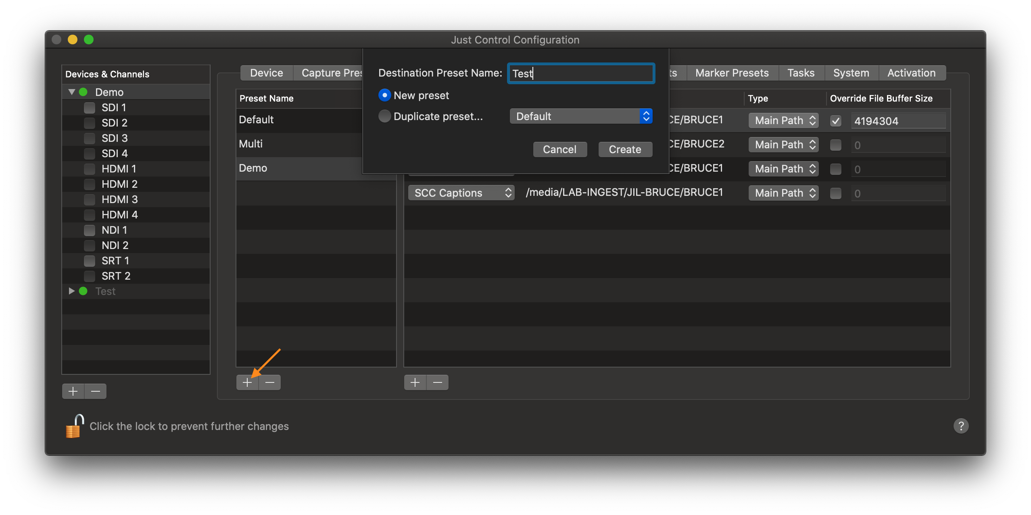Viewport: 1031px width, 515px height.
Task: Toggle the NDI 2 channel checkbox
Action: 90,245
